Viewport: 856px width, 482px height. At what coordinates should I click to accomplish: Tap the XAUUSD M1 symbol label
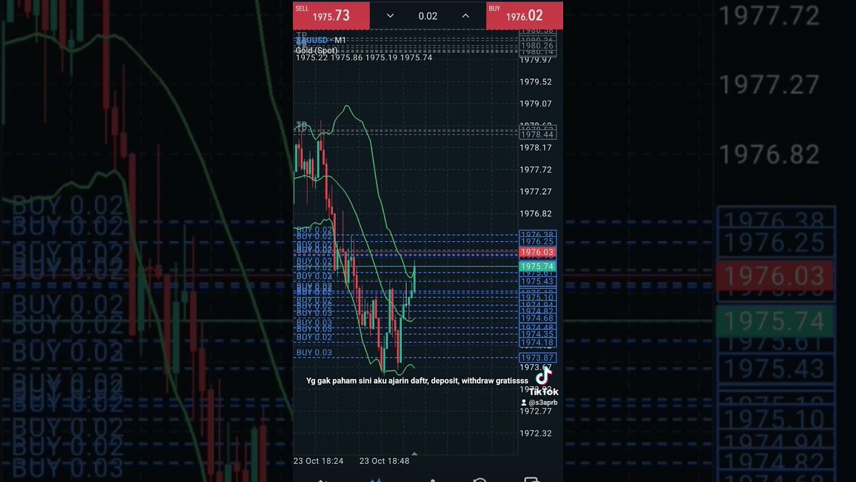(321, 40)
